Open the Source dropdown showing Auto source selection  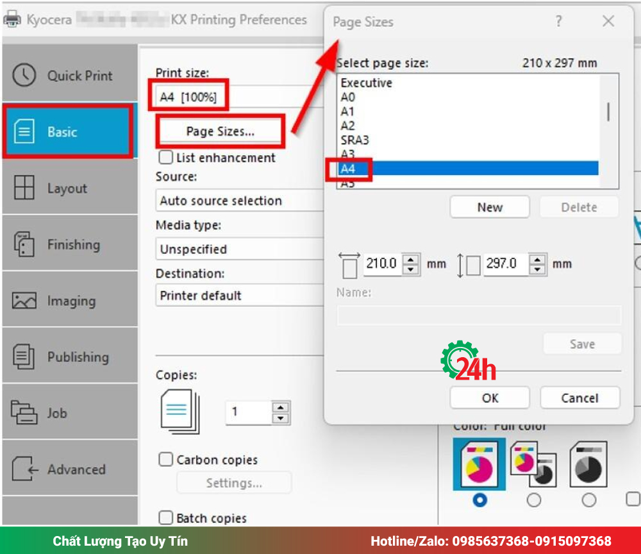(240, 200)
